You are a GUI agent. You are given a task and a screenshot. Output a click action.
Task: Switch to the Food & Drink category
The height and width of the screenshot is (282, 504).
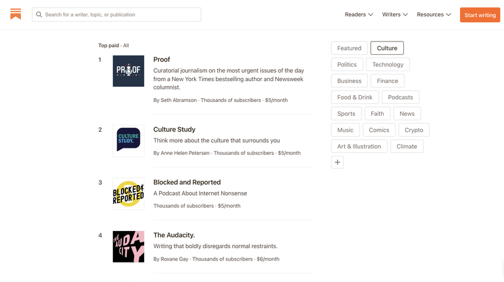click(355, 98)
